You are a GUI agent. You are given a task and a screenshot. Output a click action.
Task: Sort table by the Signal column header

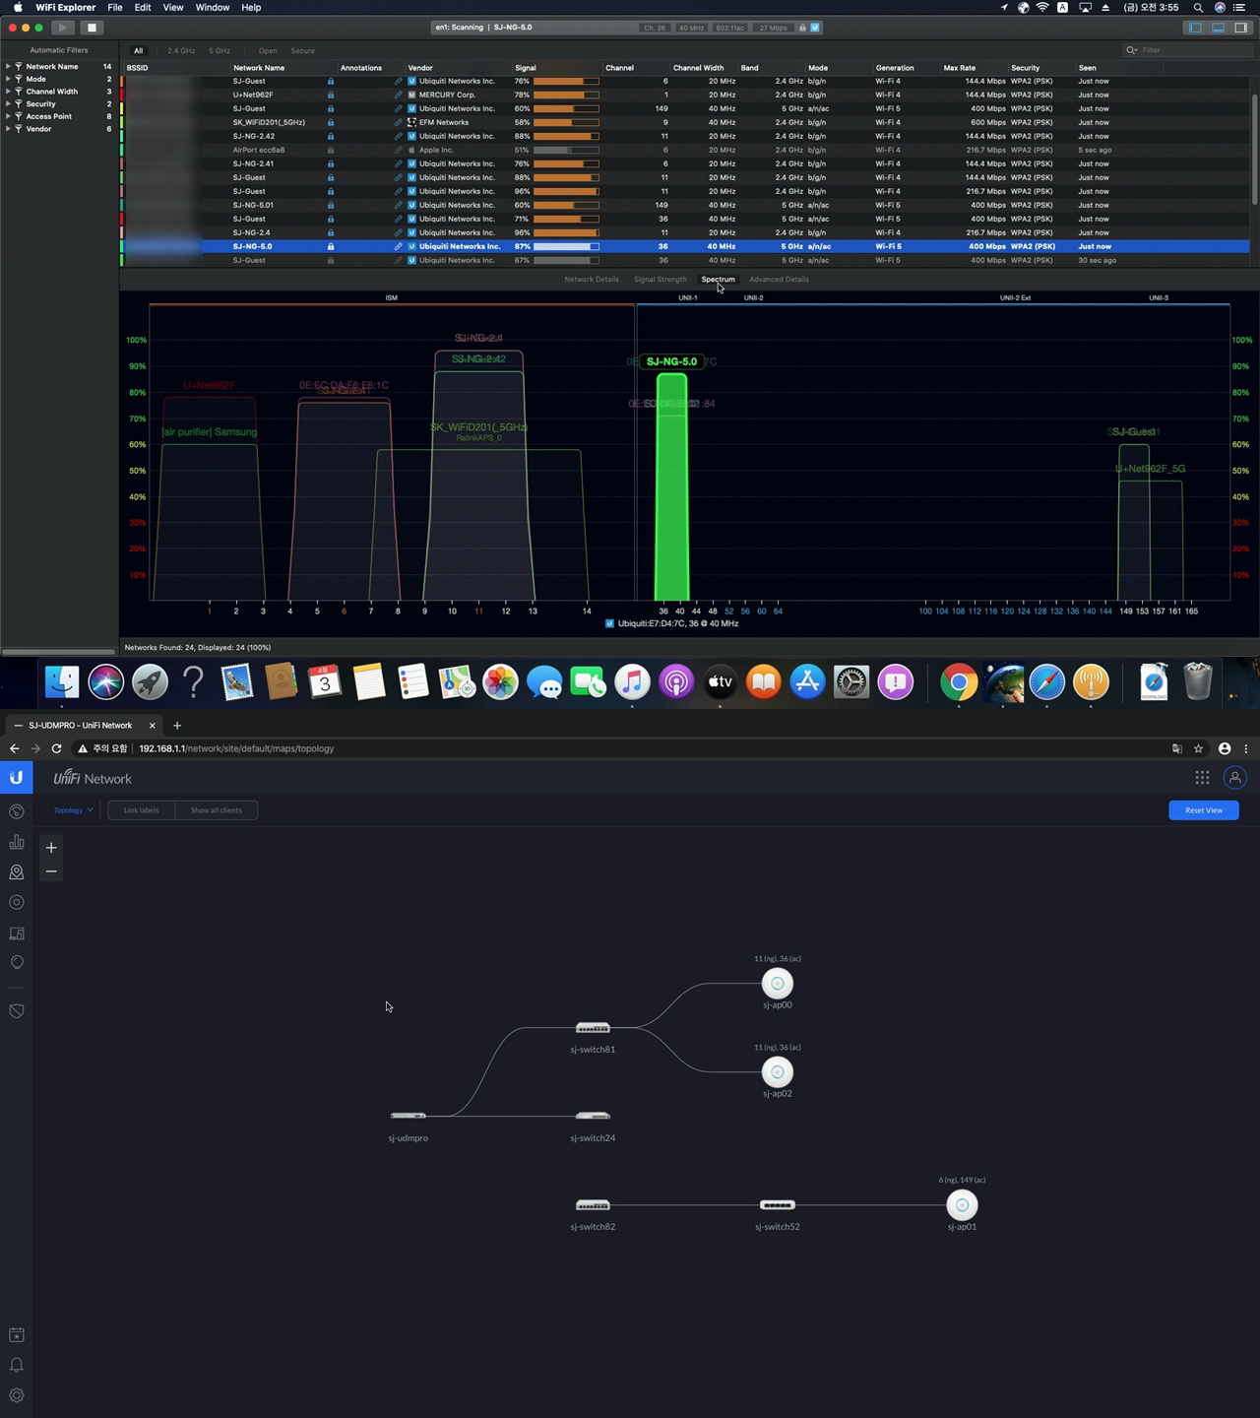click(556, 68)
